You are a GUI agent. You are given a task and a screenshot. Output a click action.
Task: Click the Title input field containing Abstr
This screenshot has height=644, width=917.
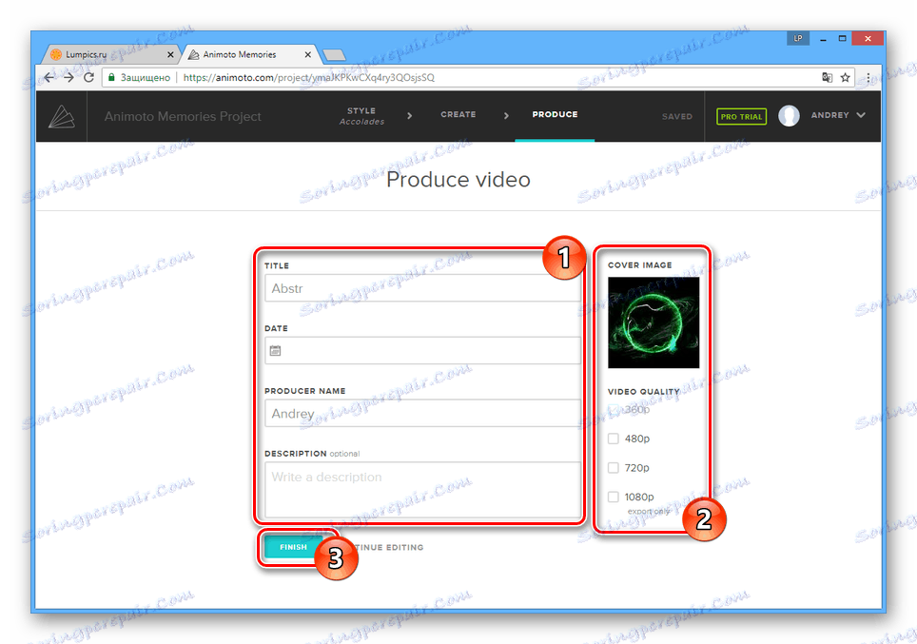tap(422, 288)
